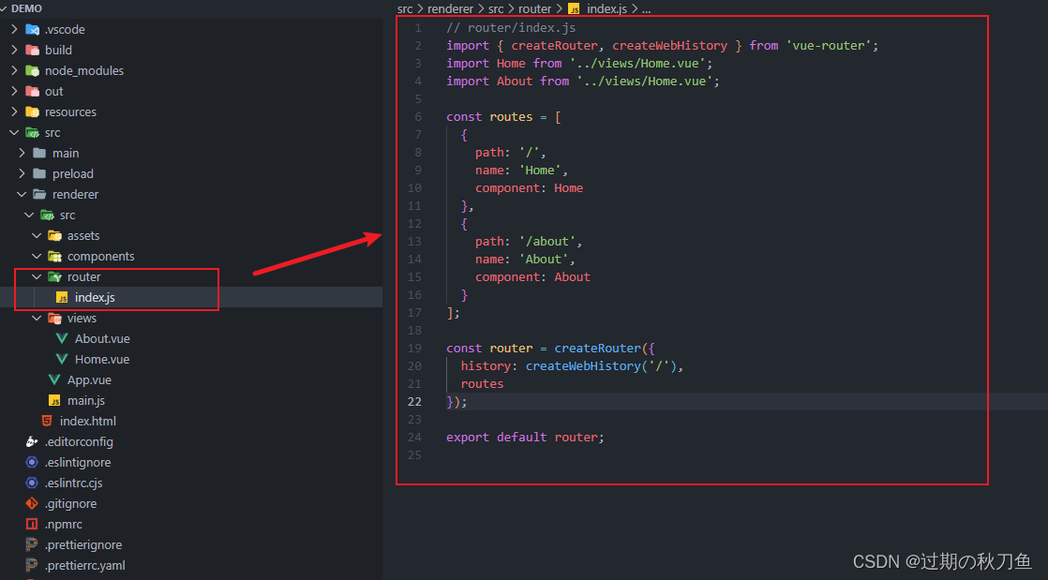Click 'component: Home' on line 10
Image resolution: width=1048 pixels, height=580 pixels.
pyautogui.click(x=530, y=188)
